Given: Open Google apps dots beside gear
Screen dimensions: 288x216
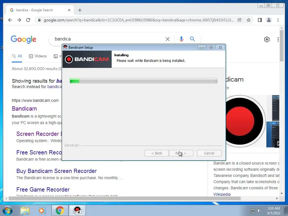Looking at the screenshot, I should pyautogui.click(x=278, y=39).
